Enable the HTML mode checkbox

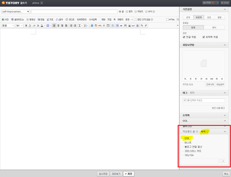point(167,20)
